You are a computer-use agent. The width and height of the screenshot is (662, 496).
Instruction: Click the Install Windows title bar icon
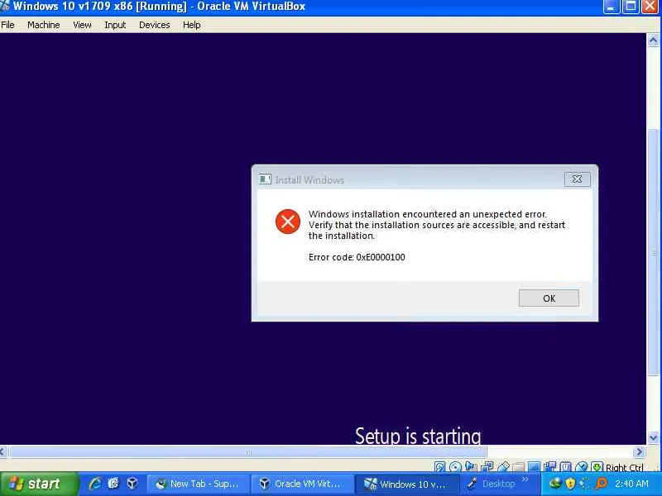tap(265, 179)
